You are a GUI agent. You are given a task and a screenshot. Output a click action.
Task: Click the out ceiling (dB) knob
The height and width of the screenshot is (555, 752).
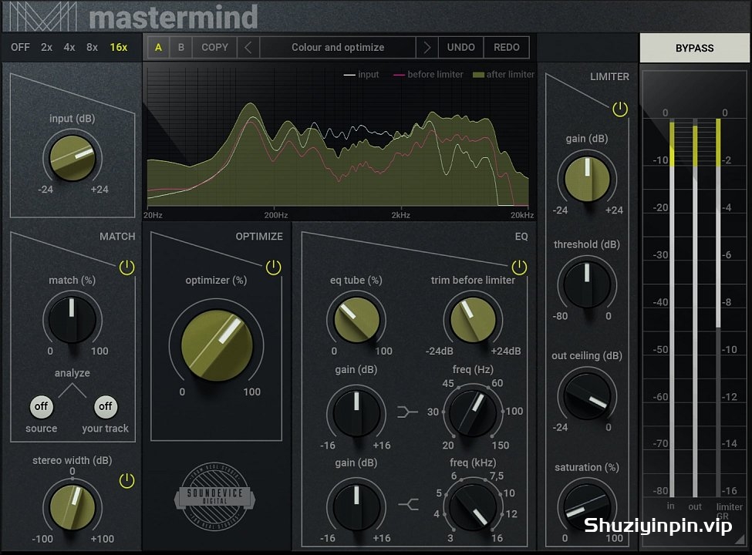coord(587,396)
